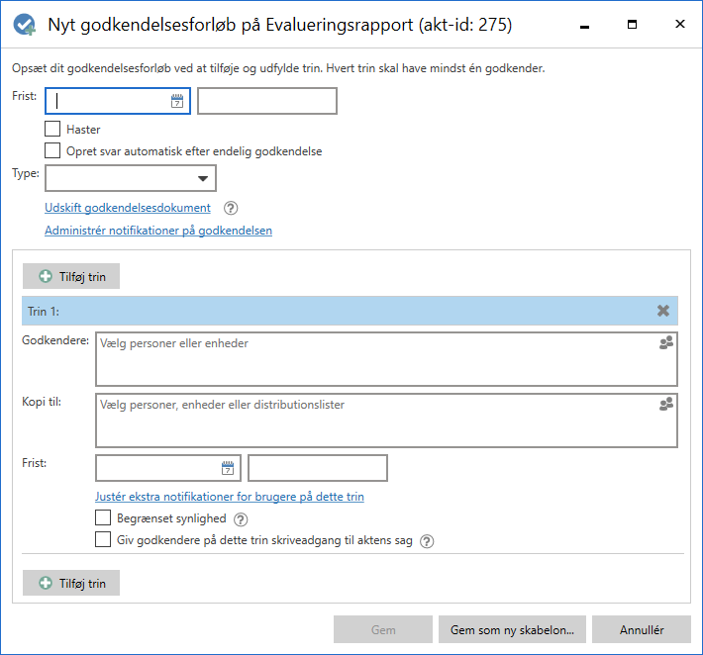
Task: Show help for Begrænset synlighed
Action: coord(241,519)
